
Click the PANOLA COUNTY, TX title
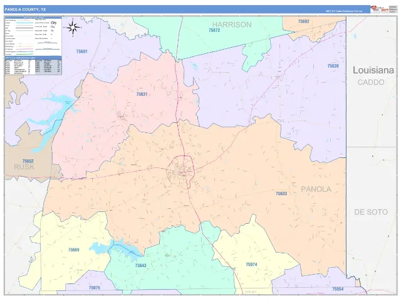pyautogui.click(x=25, y=9)
